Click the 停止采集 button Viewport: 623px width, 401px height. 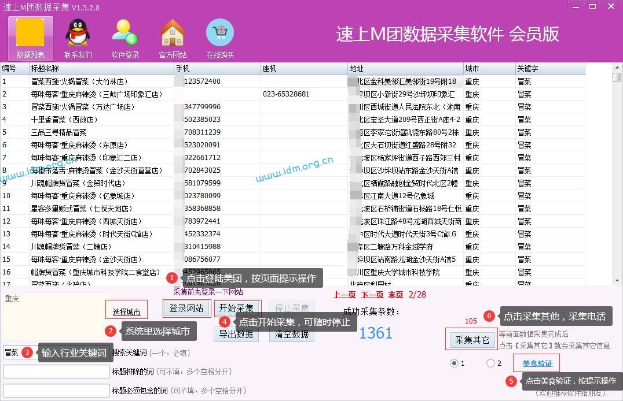point(292,308)
